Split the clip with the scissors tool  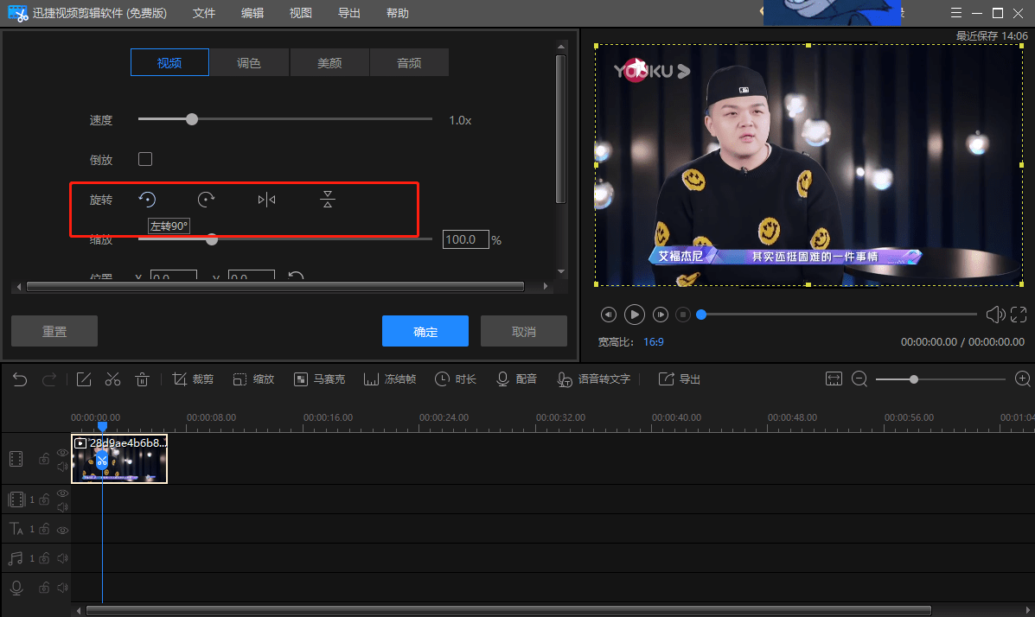point(113,379)
